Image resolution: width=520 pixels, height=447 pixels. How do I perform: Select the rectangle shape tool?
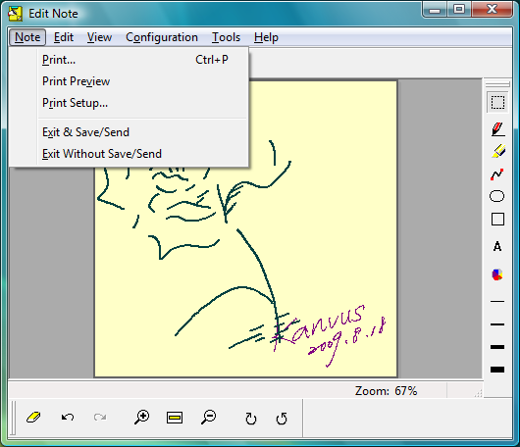[x=497, y=219]
